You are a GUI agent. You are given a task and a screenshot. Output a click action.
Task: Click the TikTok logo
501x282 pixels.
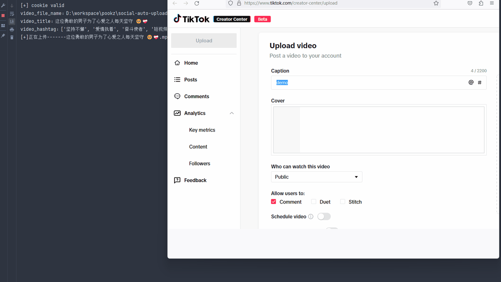[x=192, y=19]
